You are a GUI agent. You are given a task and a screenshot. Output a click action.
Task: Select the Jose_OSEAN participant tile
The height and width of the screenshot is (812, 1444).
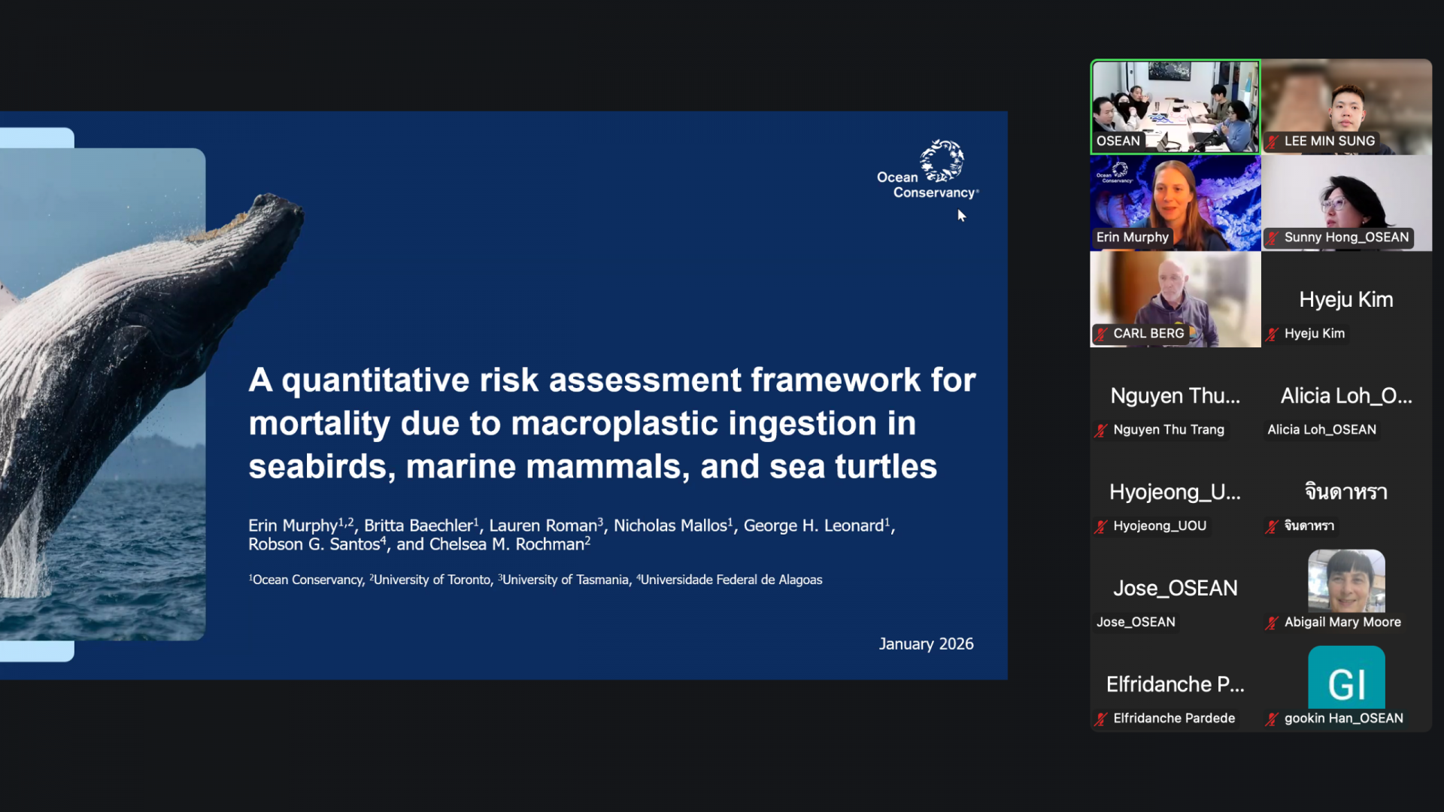click(x=1175, y=588)
